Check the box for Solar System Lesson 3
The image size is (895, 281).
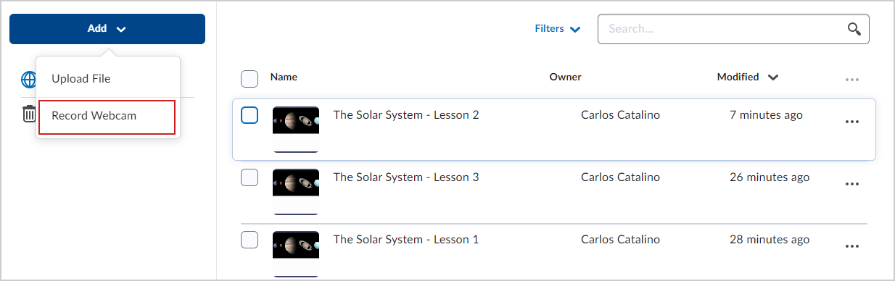[x=249, y=177]
